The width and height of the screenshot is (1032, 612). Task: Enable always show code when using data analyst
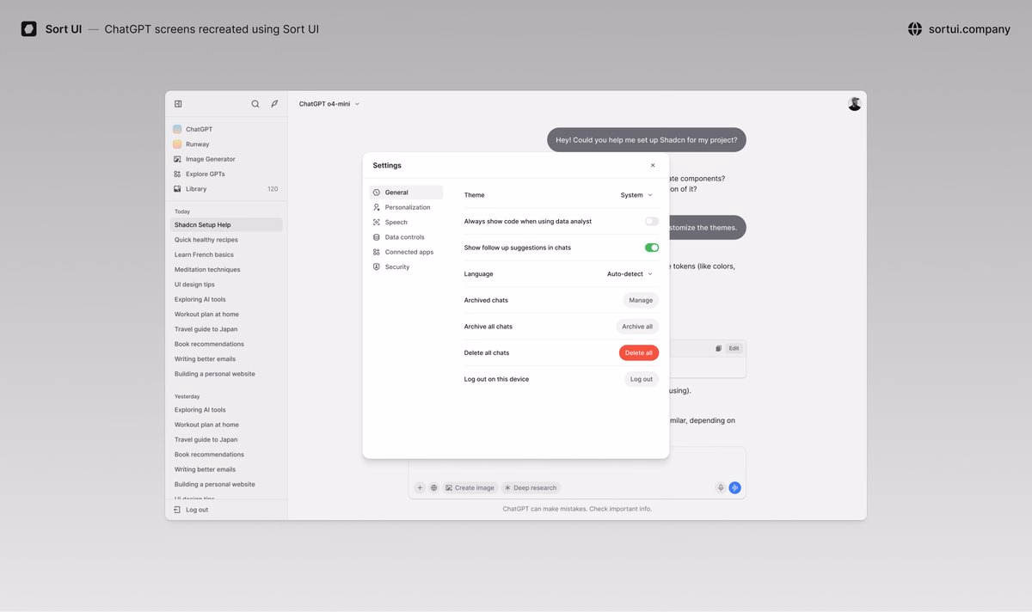(652, 221)
